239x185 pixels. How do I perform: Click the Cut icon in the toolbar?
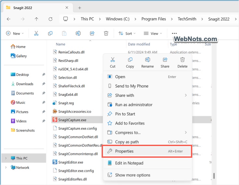[36, 33]
